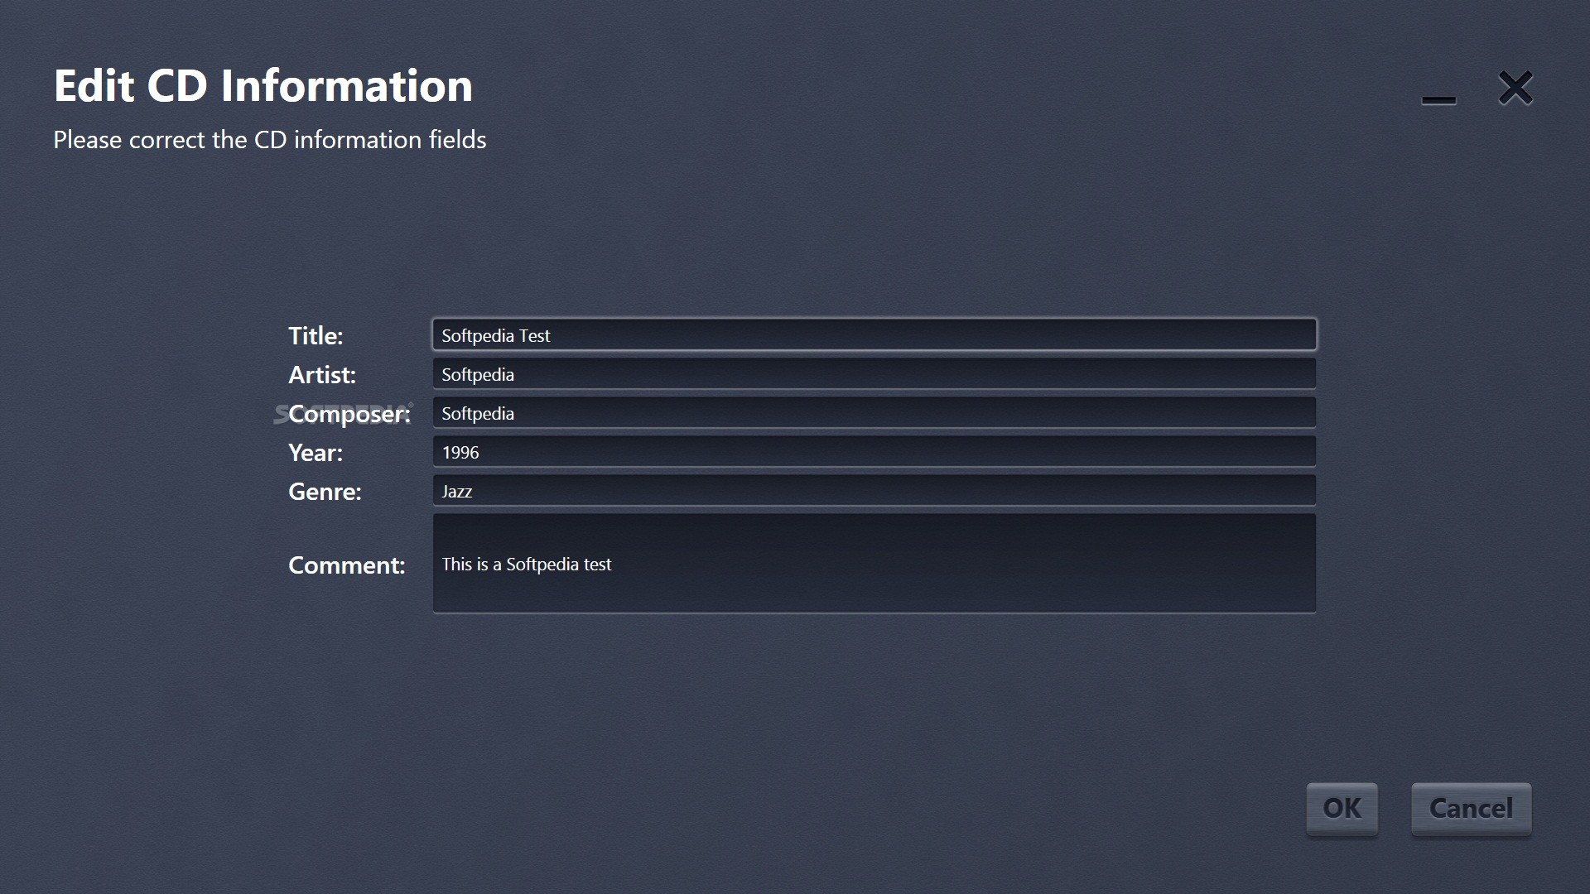The image size is (1590, 894).
Task: Click the "Year:" label
Action: (316, 453)
